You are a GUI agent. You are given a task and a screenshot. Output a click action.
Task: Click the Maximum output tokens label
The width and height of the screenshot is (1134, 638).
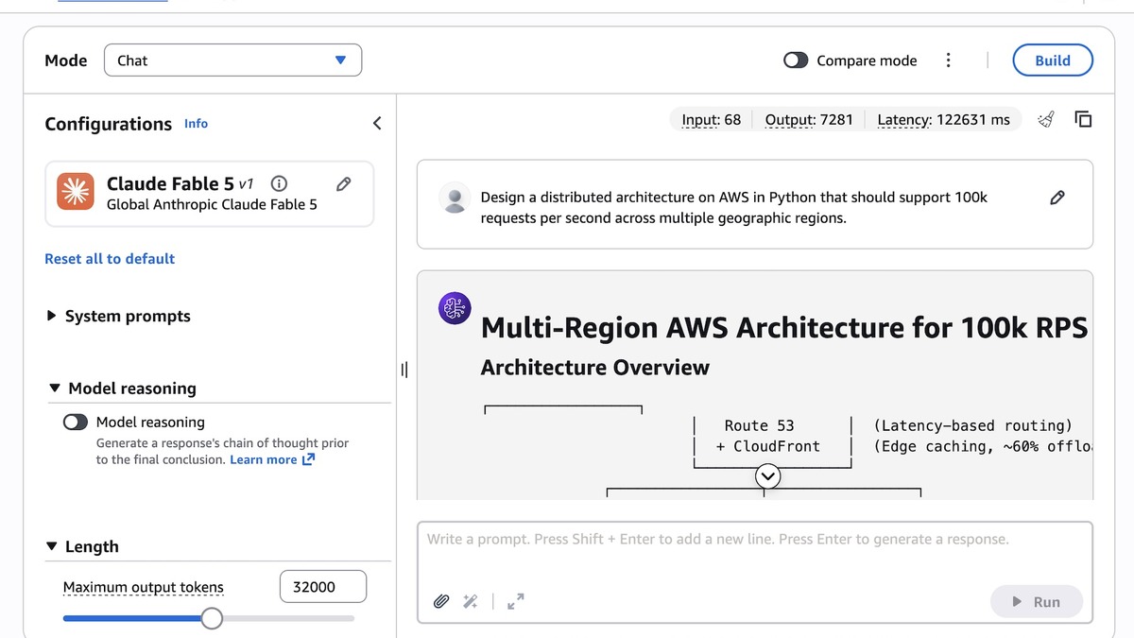click(x=144, y=587)
